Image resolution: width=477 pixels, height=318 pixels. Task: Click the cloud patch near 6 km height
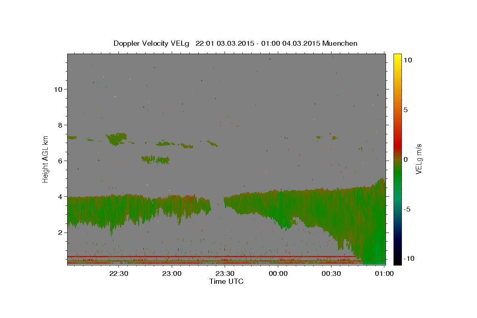tap(155, 160)
